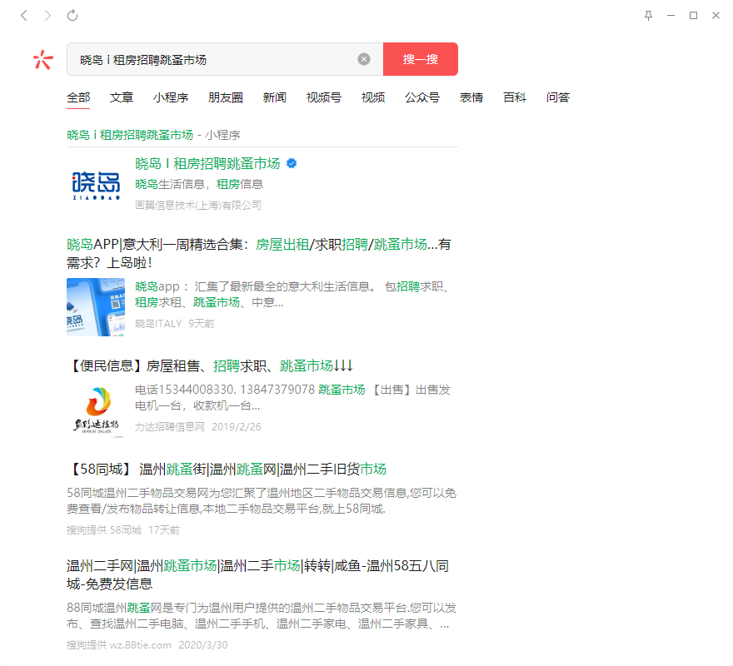Open article 晓岛APP|意大利一周精选合集
This screenshot has height=666, width=733.
click(x=258, y=253)
